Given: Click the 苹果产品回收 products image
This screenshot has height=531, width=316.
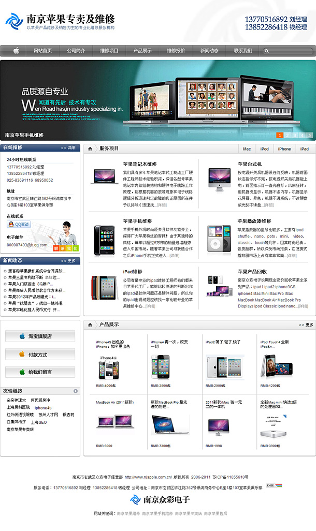Looking at the screenshot, I should point(219,286).
